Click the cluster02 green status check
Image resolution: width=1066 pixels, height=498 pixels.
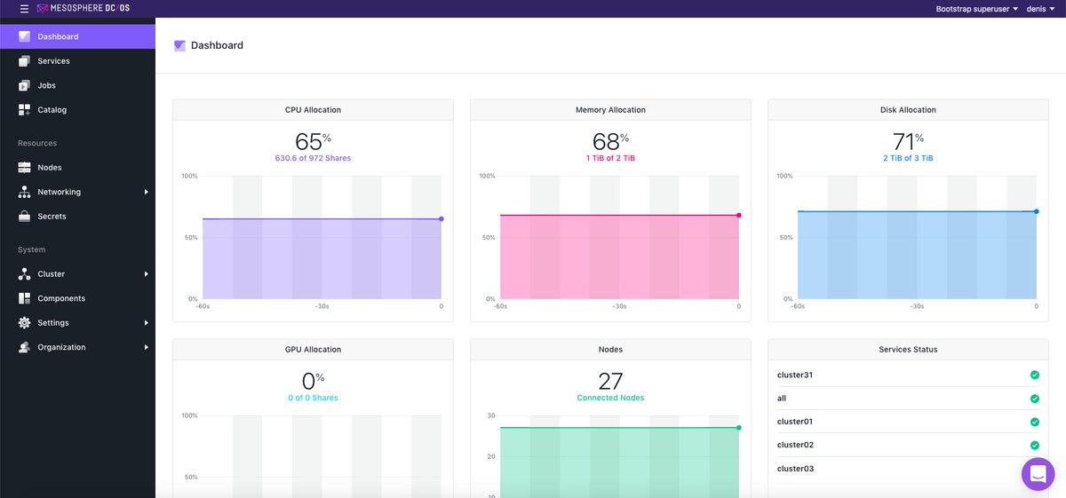coord(1035,445)
